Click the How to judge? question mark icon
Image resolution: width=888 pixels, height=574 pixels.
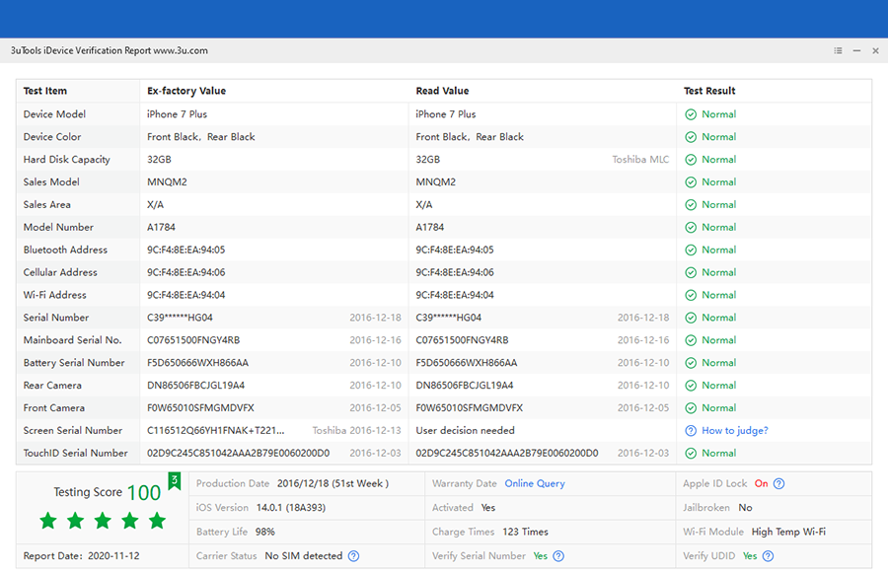pyautogui.click(x=691, y=431)
